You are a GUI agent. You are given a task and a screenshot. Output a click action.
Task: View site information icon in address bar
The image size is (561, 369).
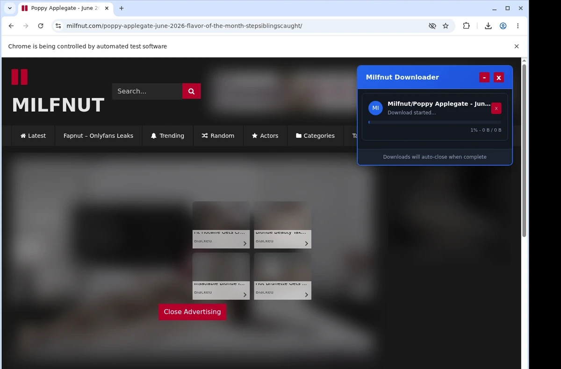pos(58,26)
